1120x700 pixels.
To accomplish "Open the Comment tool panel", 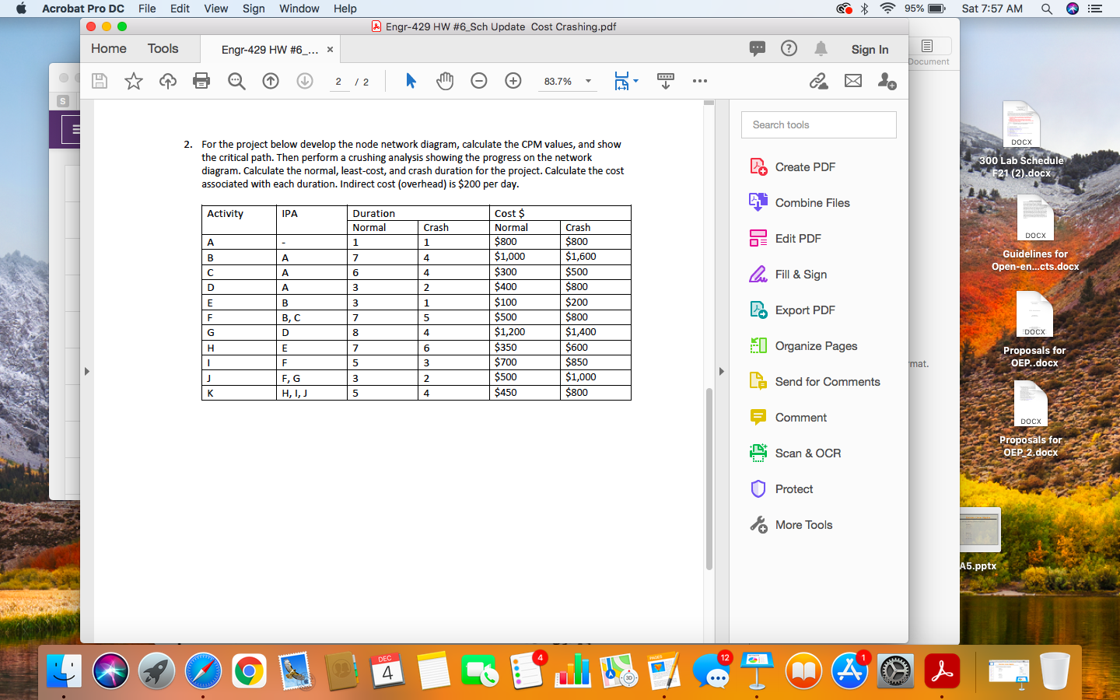I will point(799,417).
